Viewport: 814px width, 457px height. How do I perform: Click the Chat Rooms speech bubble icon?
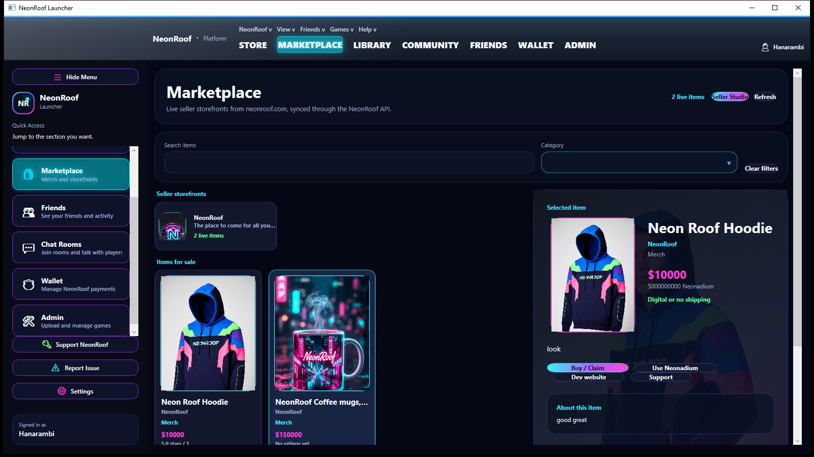coord(28,248)
